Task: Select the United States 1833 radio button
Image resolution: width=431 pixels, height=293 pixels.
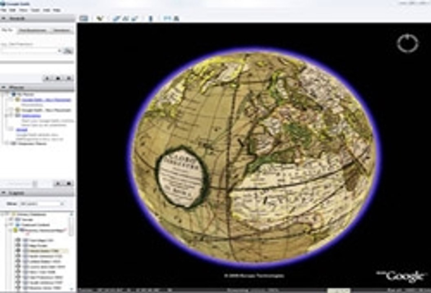Action: pyautogui.click(x=18, y=261)
